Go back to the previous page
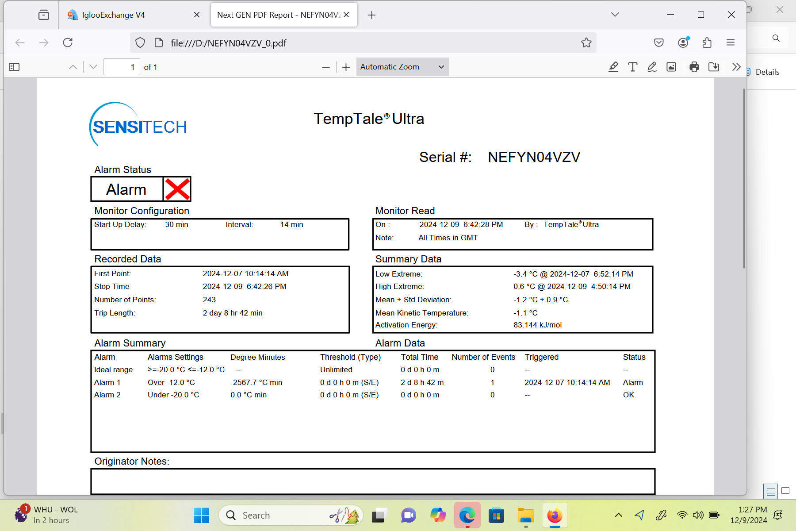Screen dimensions: 796x531 pos(20,43)
